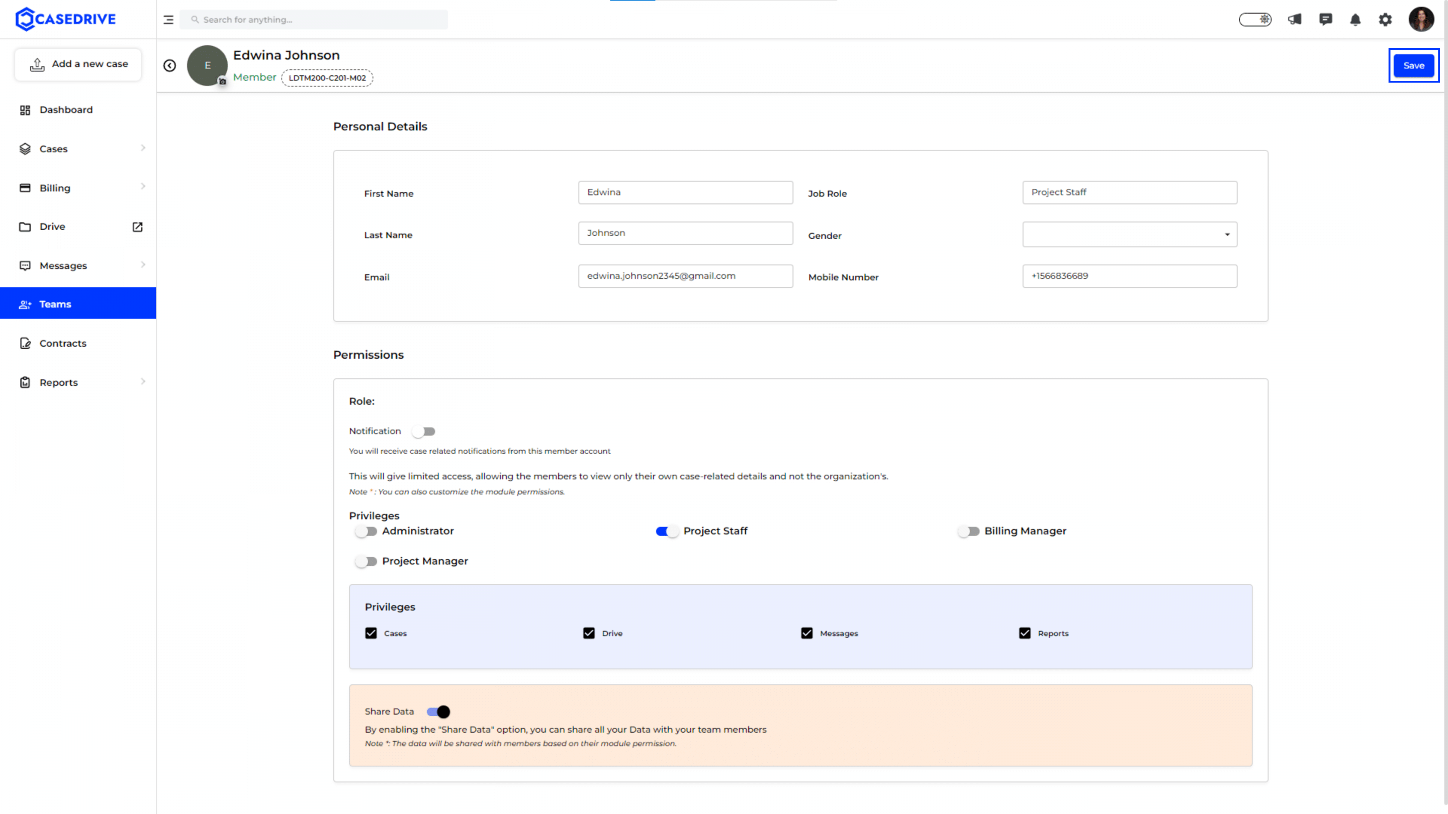Click the green Member role label
This screenshot has height=814, width=1448.
click(x=254, y=77)
